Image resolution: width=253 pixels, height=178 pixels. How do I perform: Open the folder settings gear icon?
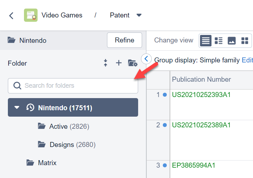pos(133,63)
